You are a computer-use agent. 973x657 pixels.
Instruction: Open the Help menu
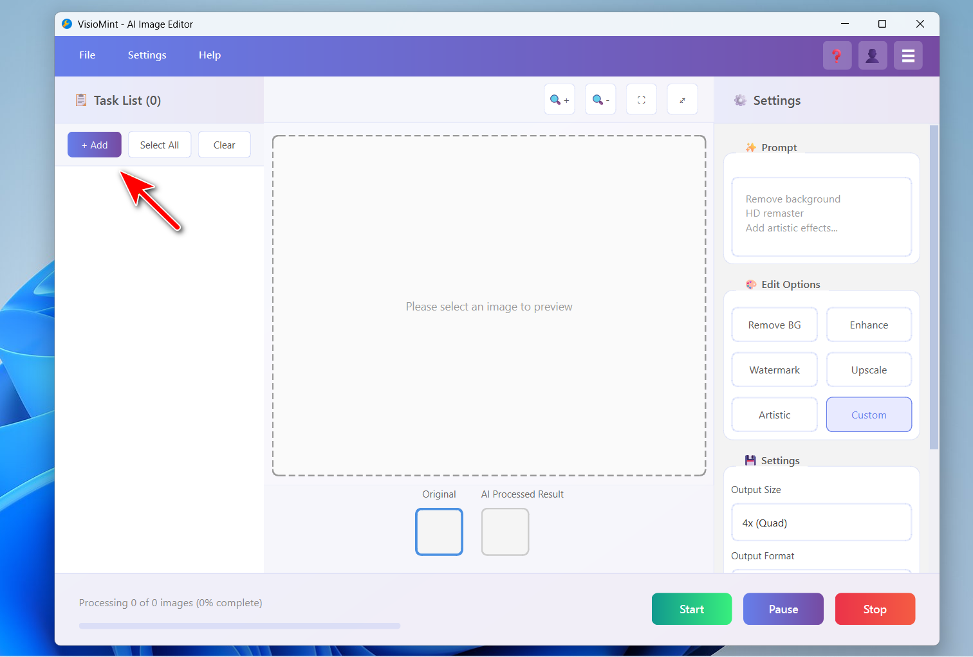pos(210,55)
